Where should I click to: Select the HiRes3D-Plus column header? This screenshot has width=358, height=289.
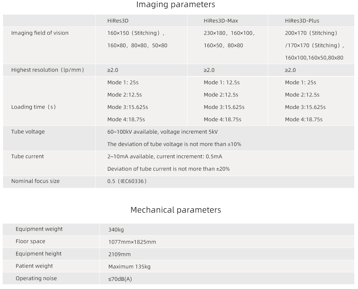302,21
